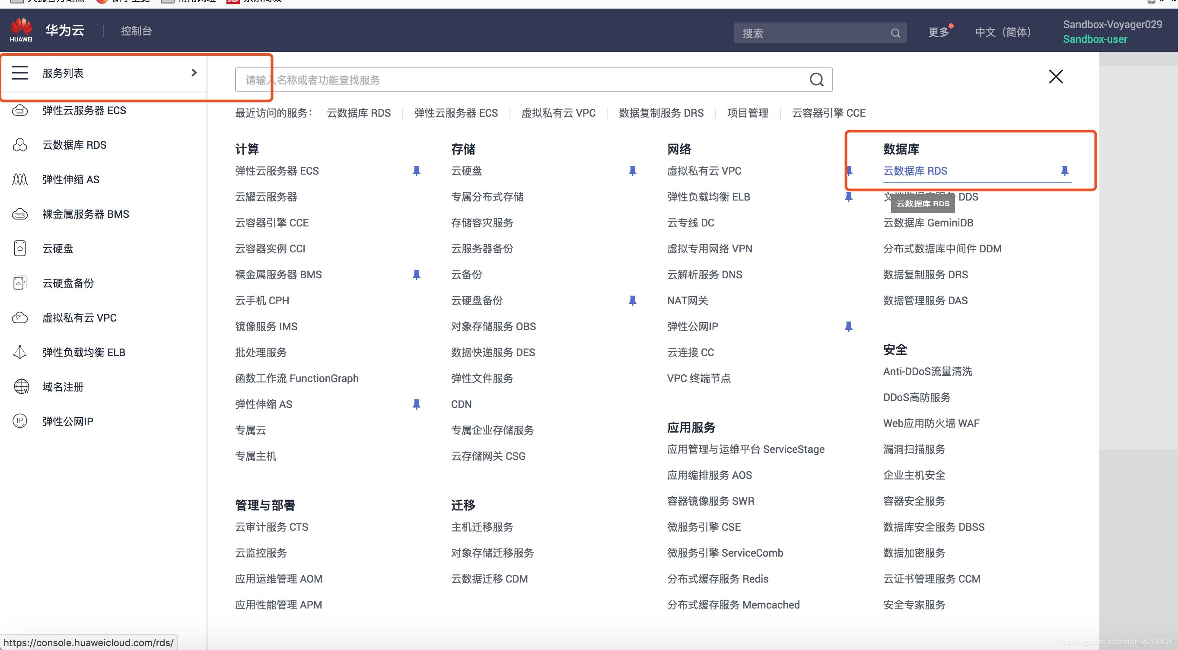Click the ECS icon in the sidebar
Screen dimensions: 1178x650
(x=20, y=110)
